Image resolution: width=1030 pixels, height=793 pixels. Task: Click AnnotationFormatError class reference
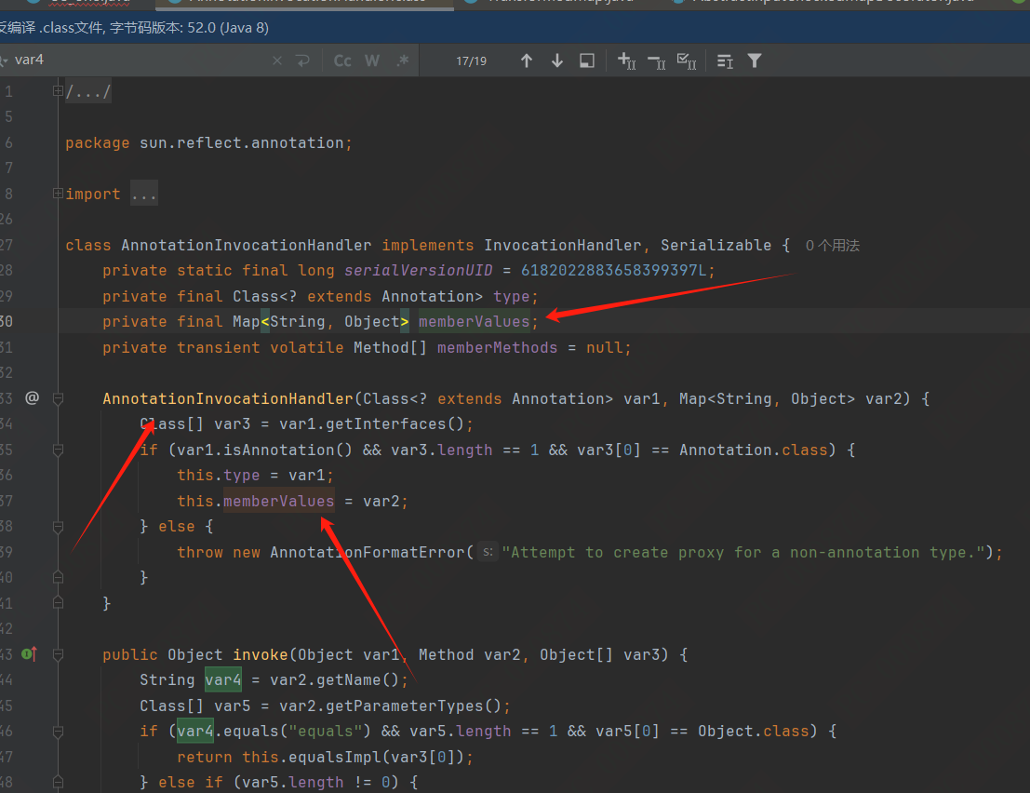pyautogui.click(x=367, y=553)
